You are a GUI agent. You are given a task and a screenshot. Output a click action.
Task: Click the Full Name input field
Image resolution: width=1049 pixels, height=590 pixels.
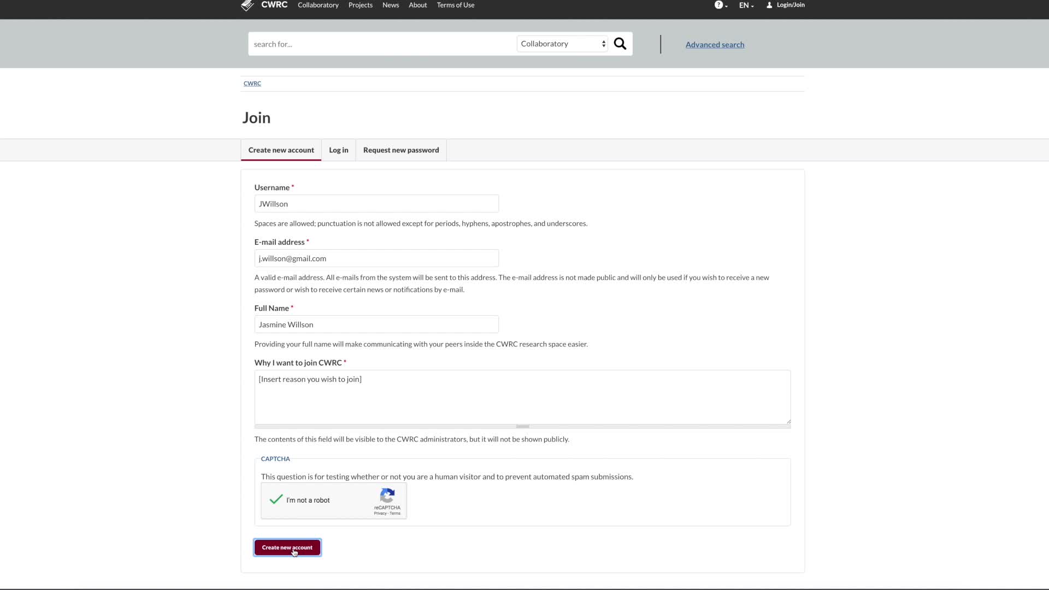(376, 324)
